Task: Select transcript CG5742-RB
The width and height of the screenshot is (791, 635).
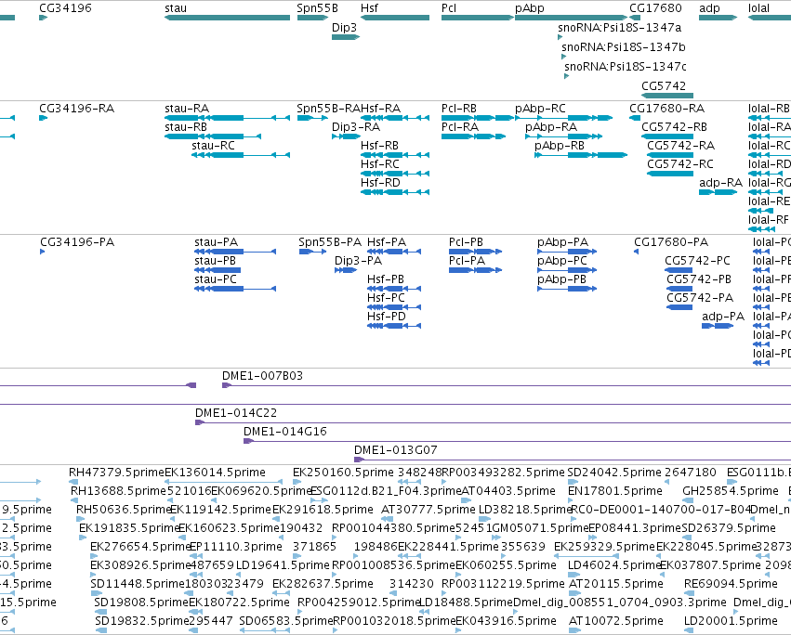Action: [675, 127]
